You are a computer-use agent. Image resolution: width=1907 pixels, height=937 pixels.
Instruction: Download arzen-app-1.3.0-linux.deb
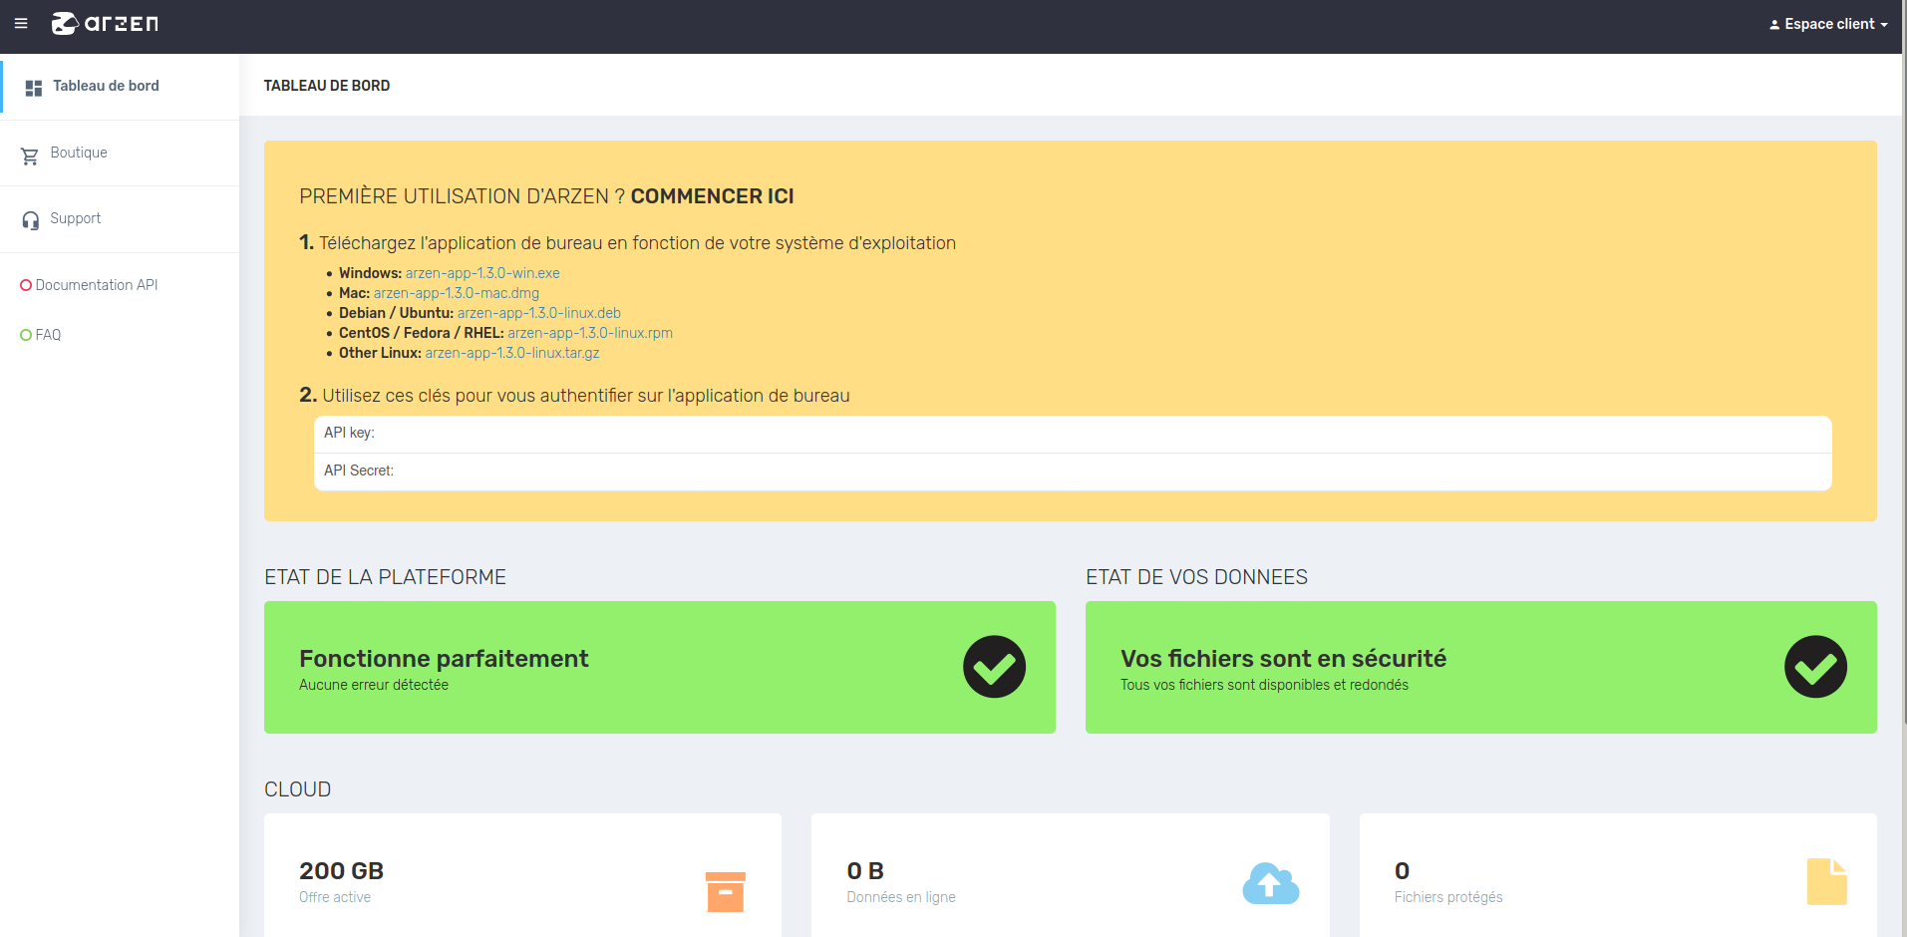pos(539,313)
